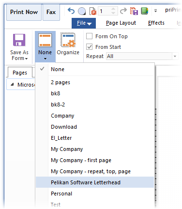The width and height of the screenshot is (182, 209).
Task: Select the My Company form
Action: [95, 149]
